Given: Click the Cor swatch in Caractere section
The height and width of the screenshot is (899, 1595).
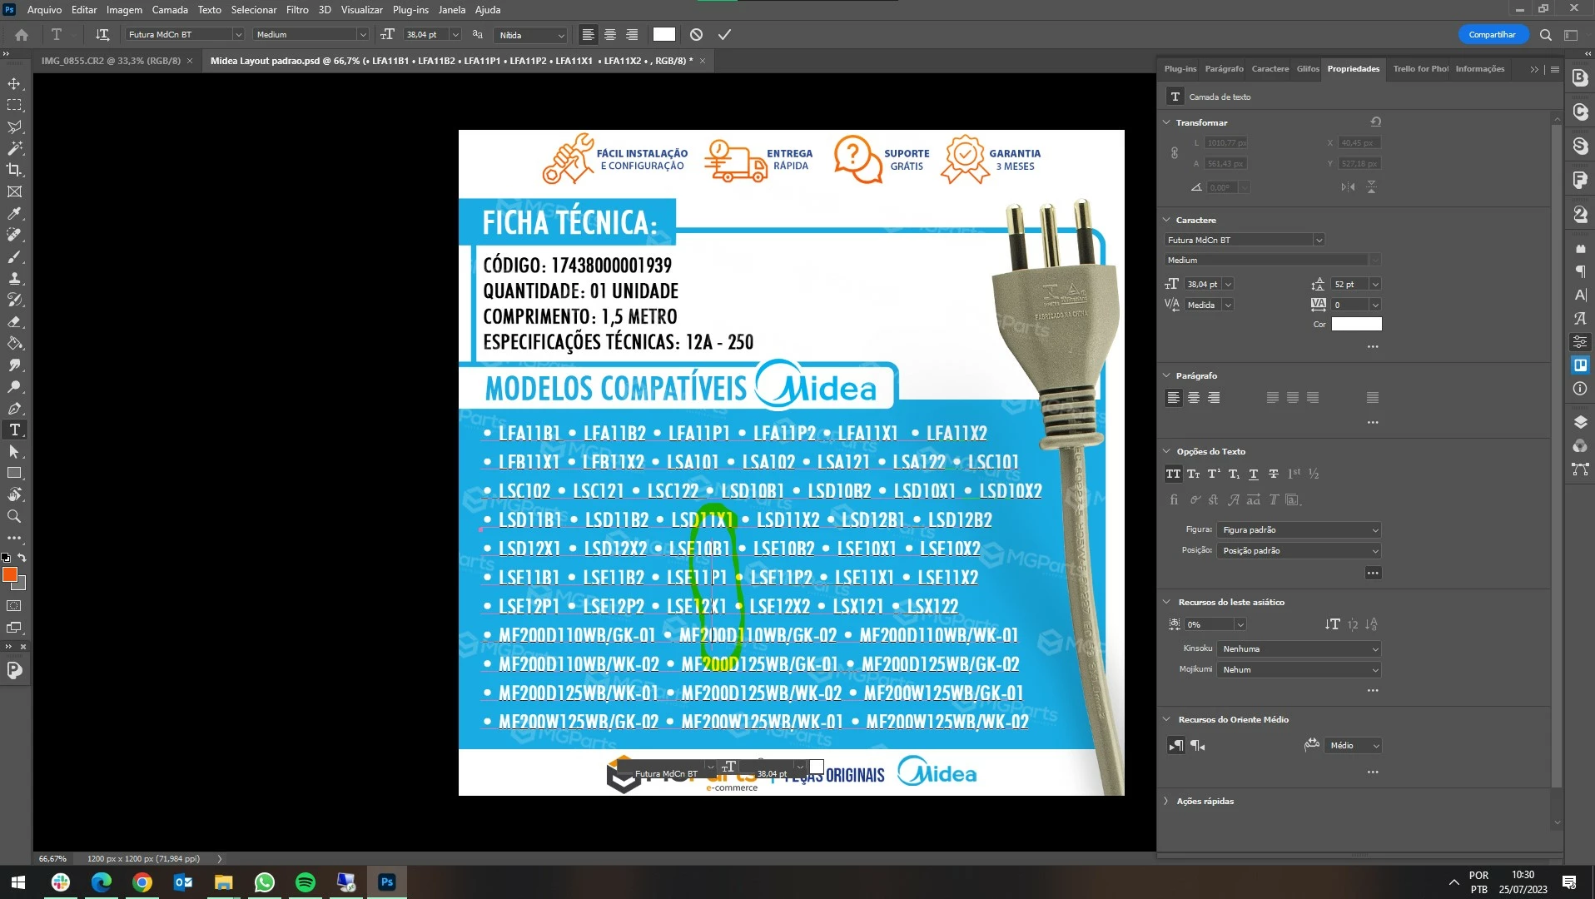Looking at the screenshot, I should click(x=1356, y=325).
